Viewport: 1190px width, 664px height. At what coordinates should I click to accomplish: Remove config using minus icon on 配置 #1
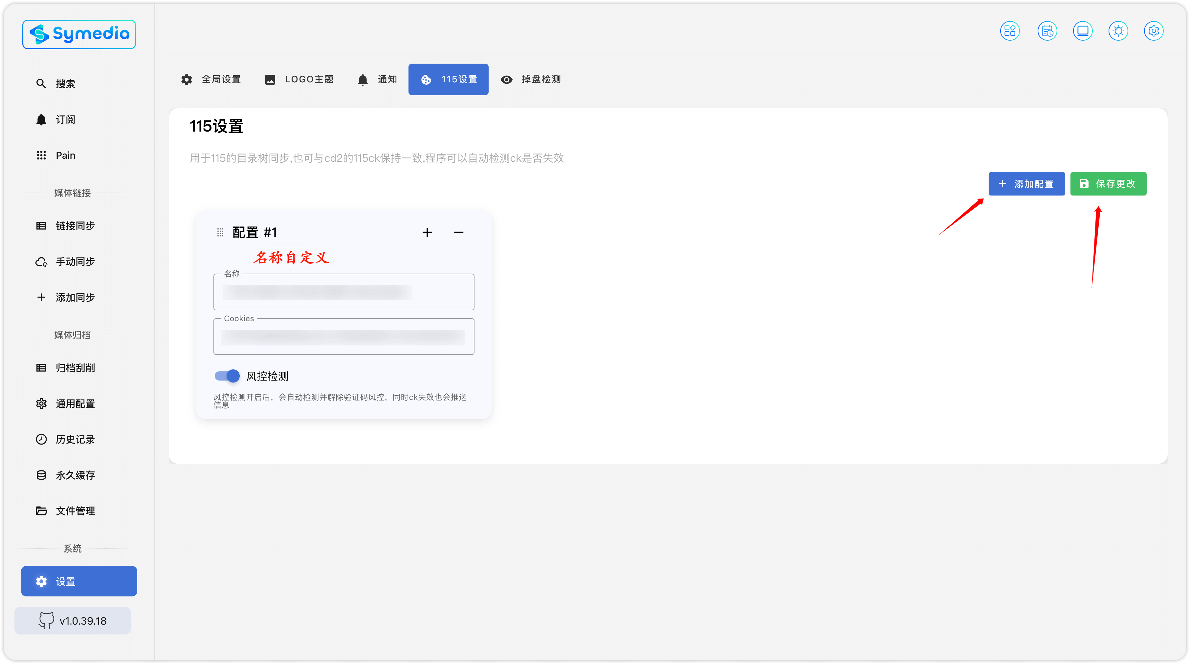coord(458,232)
